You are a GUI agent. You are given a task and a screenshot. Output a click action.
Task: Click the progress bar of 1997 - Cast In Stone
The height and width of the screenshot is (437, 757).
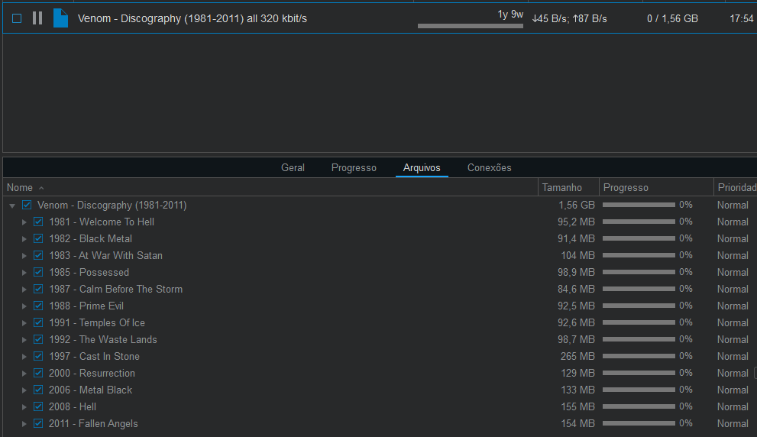639,356
